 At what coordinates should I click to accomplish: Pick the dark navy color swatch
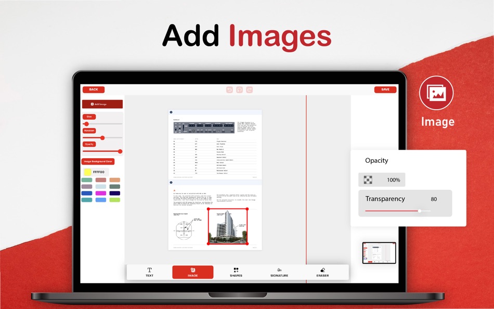click(x=115, y=194)
